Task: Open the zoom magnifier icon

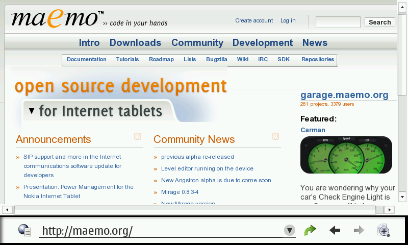Action: point(383,230)
